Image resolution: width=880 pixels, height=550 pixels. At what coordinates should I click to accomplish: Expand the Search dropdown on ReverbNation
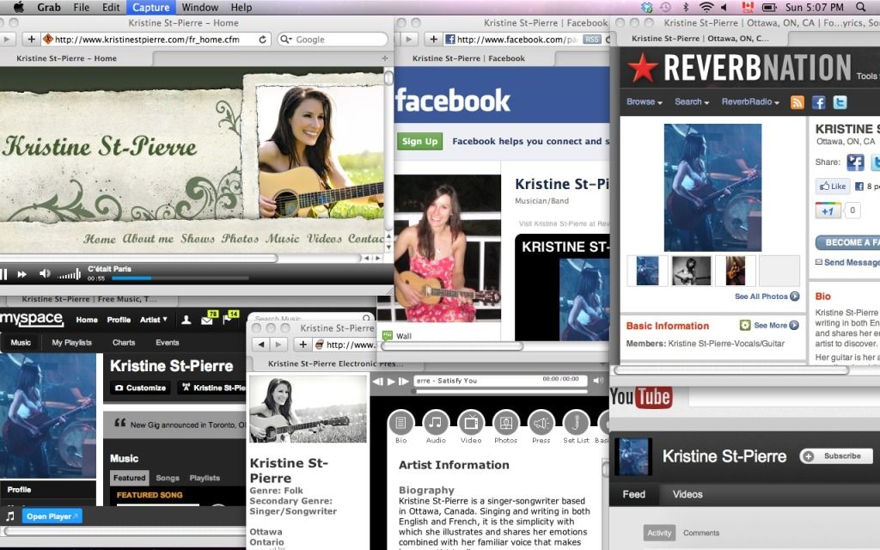(692, 102)
